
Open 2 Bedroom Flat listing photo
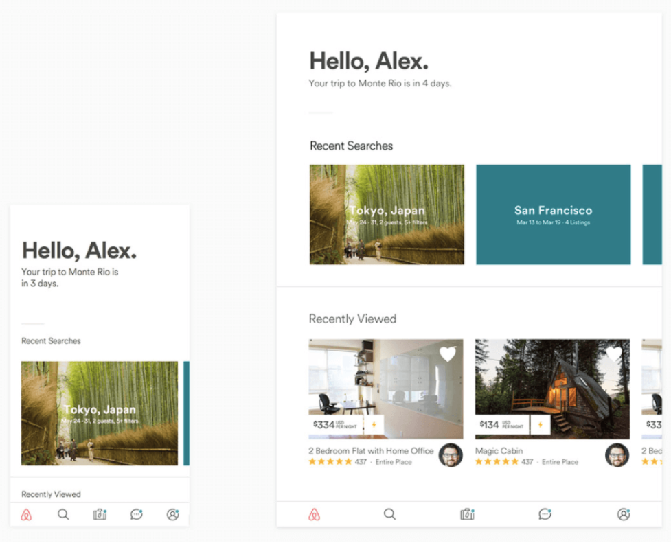(x=386, y=389)
